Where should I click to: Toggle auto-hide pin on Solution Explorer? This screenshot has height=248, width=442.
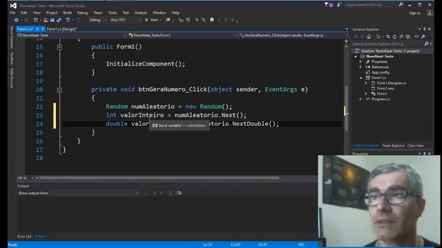(x=424, y=29)
